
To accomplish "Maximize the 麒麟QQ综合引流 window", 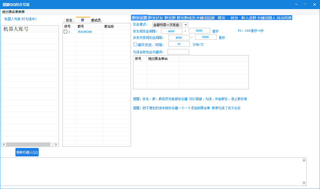I will [x=305, y=4].
